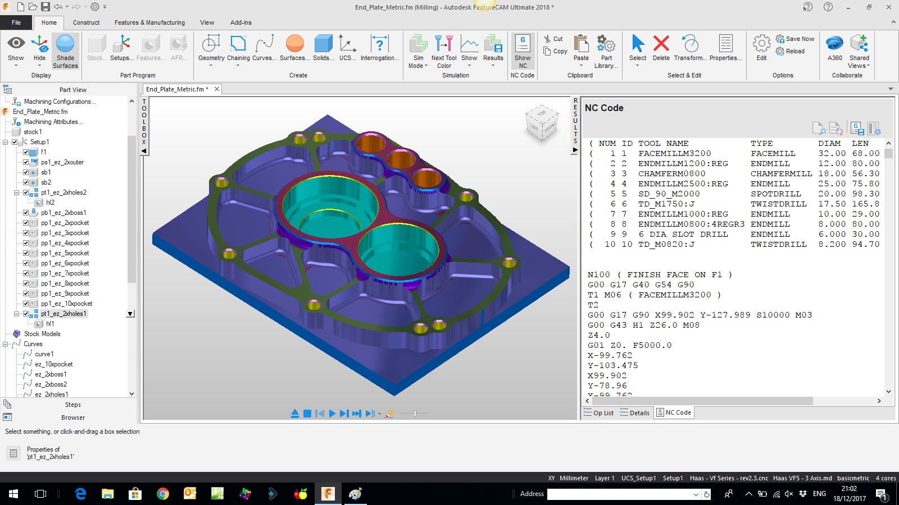Open the simulation Results button
The image size is (899, 505).
[493, 50]
